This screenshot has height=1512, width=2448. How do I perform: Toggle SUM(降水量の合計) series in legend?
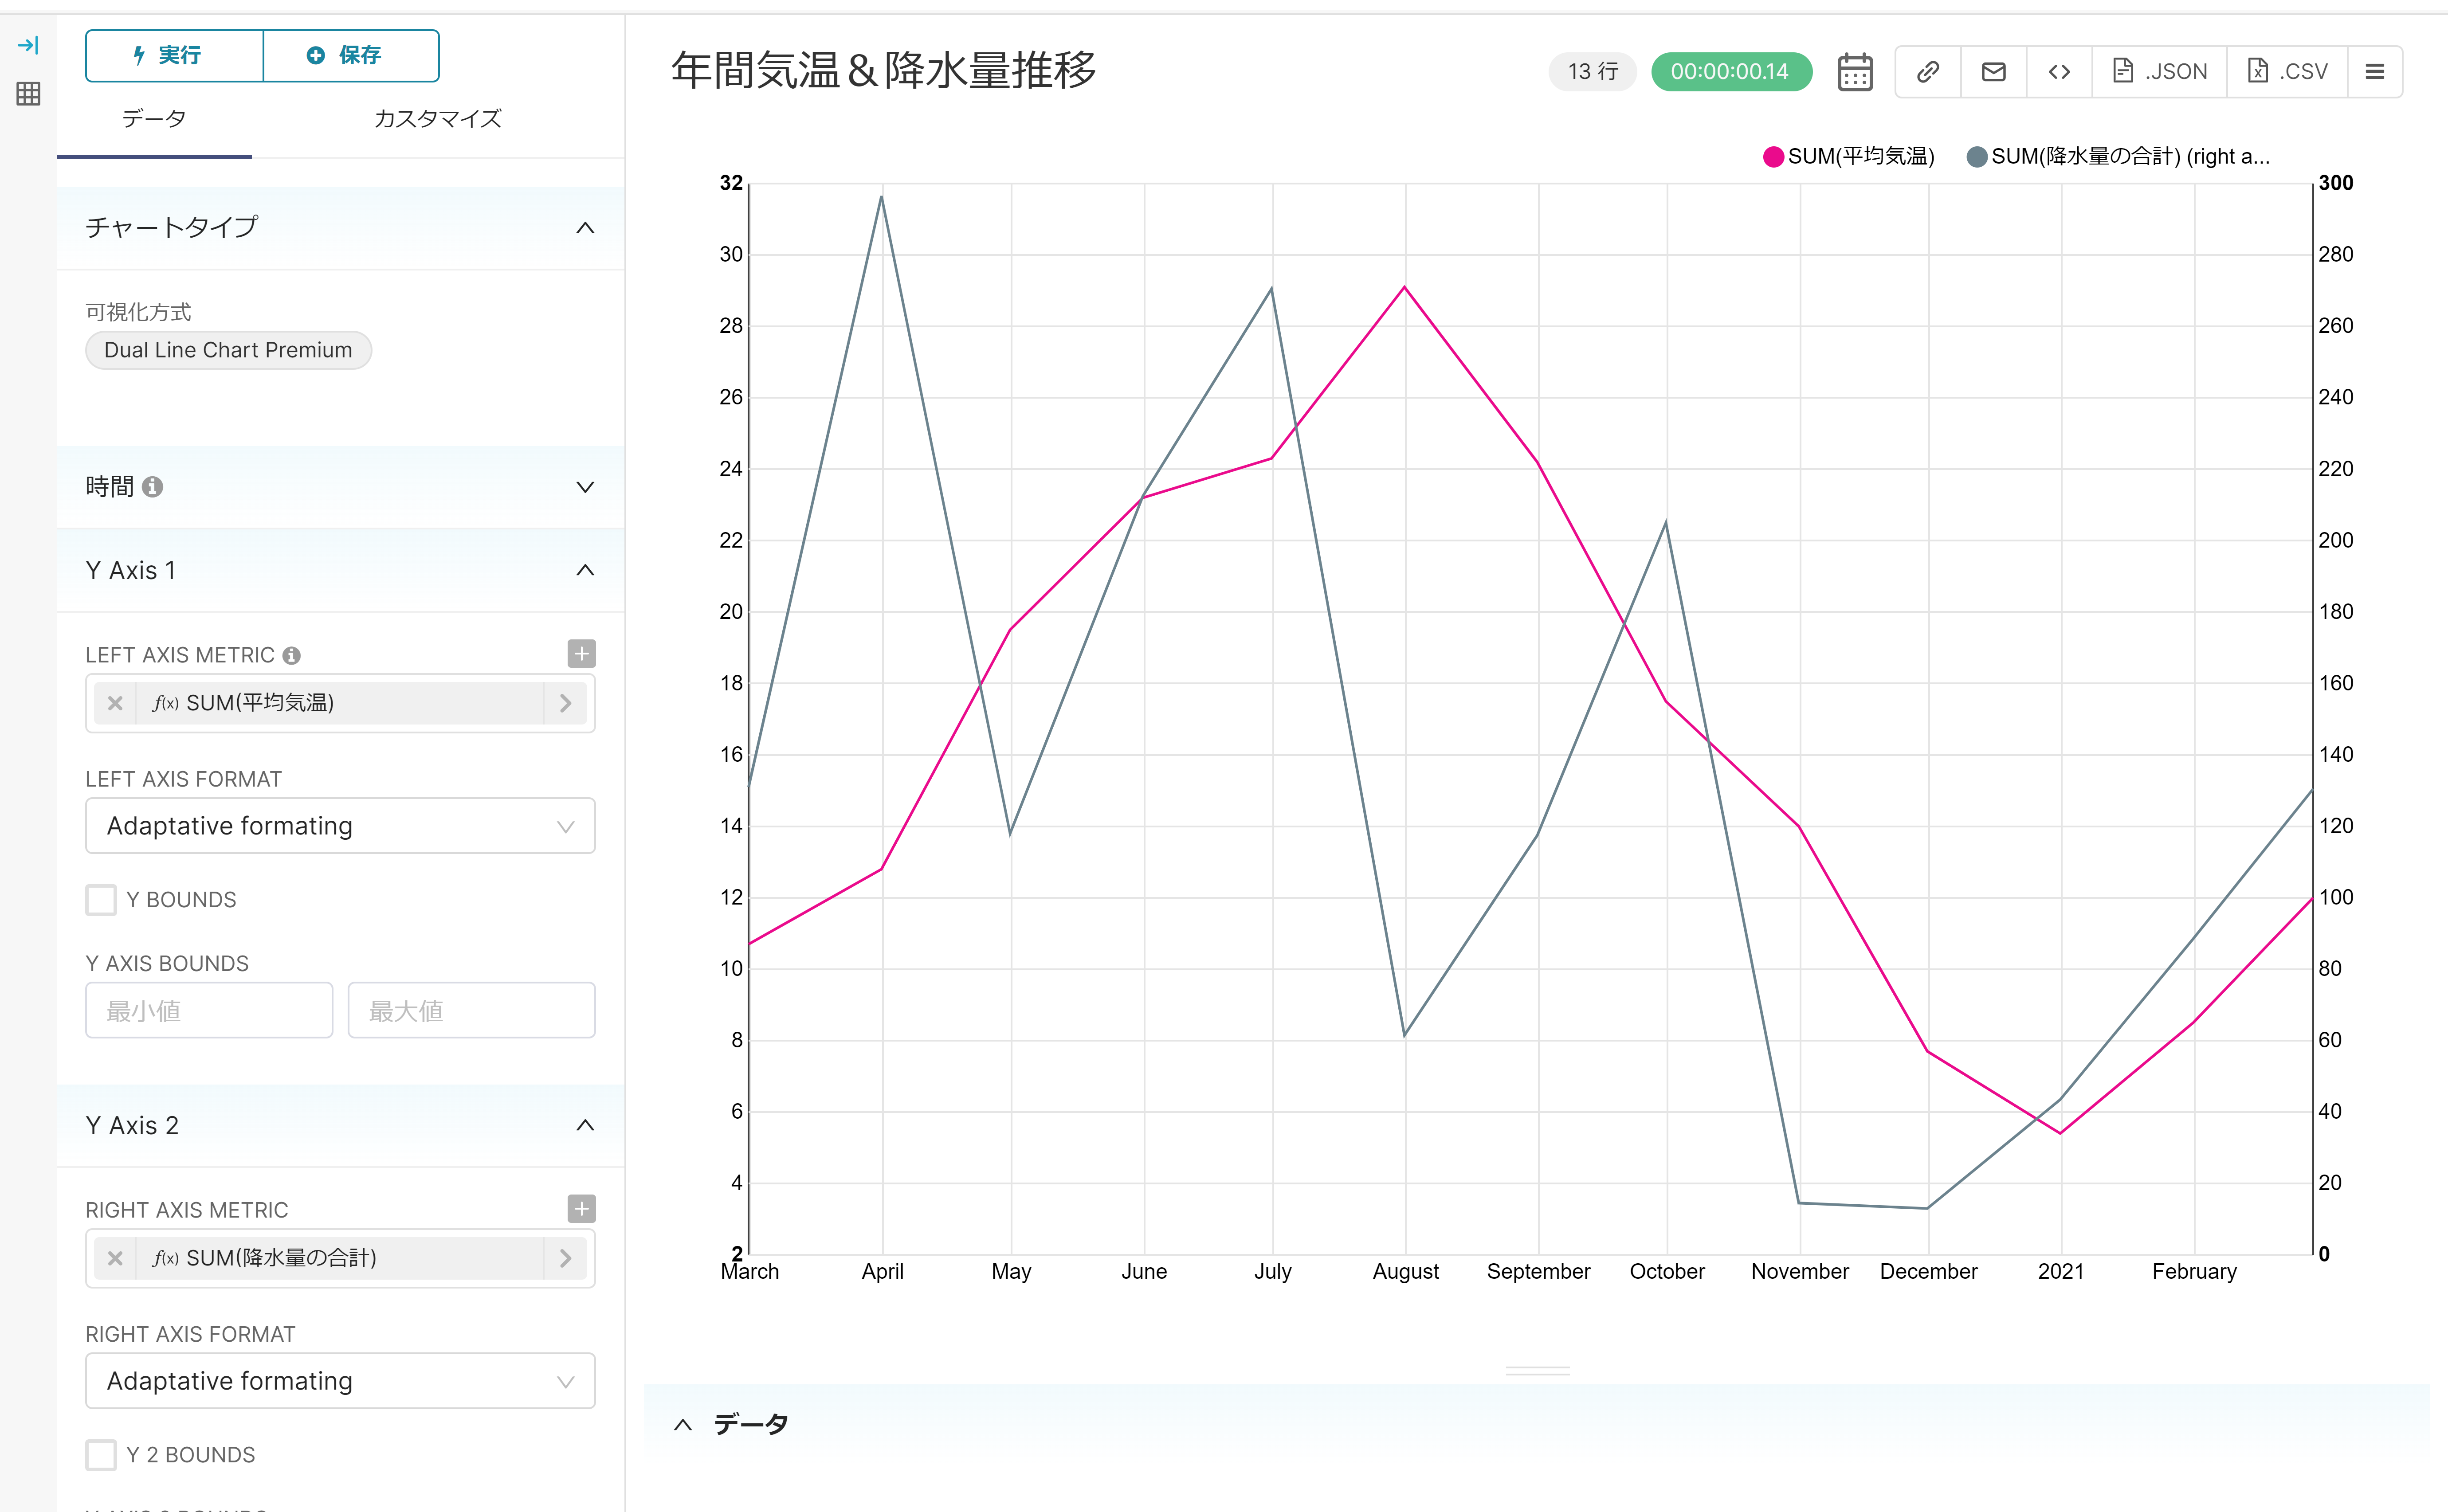(2118, 157)
